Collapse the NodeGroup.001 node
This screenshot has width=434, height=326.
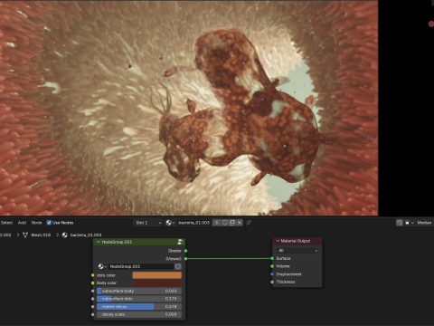99,242
